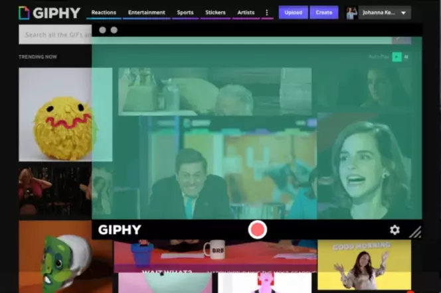
Task: Open the Good Morning GIF thumbnail
Action: (364, 264)
